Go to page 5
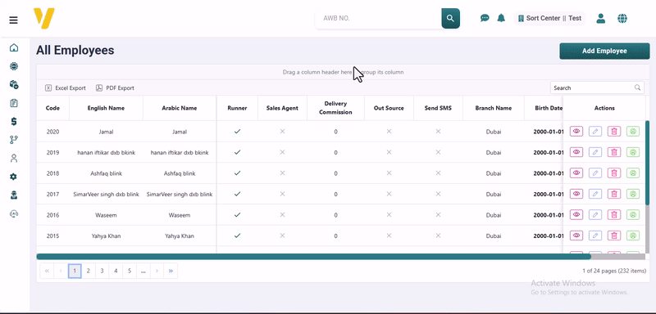The height and width of the screenshot is (314, 656). [130, 271]
